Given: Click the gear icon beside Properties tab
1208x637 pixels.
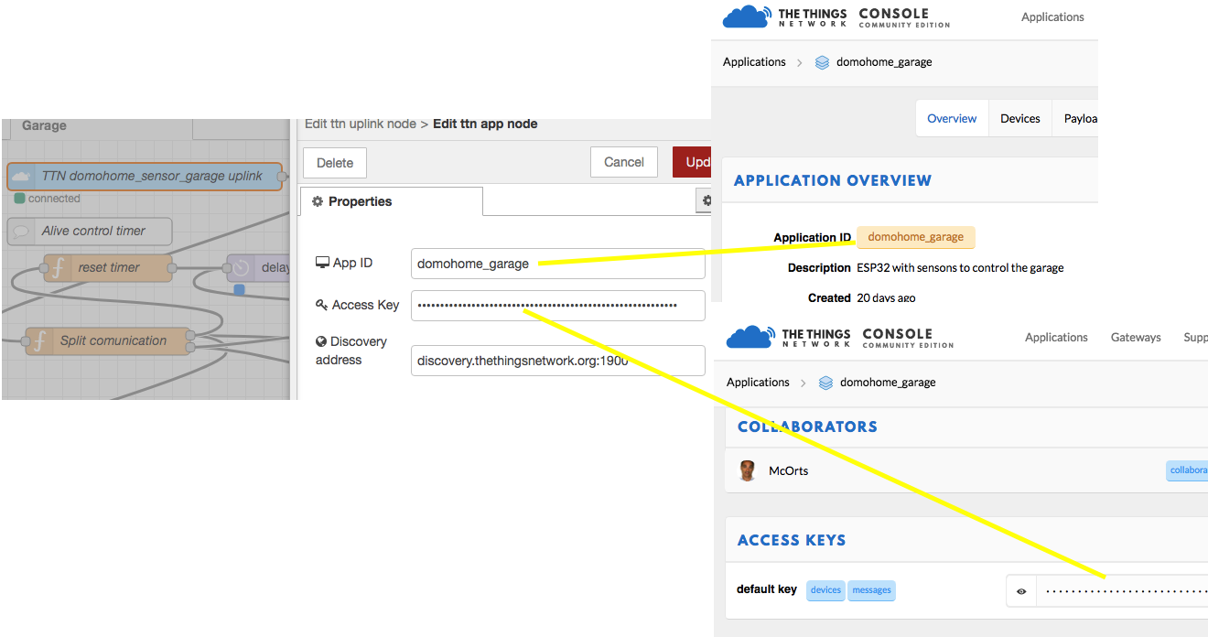Looking at the screenshot, I should (x=704, y=200).
